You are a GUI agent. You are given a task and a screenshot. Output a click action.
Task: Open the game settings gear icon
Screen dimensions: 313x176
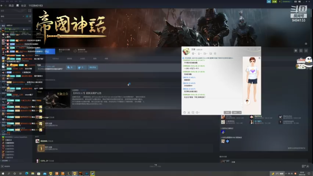[x=296, y=51]
